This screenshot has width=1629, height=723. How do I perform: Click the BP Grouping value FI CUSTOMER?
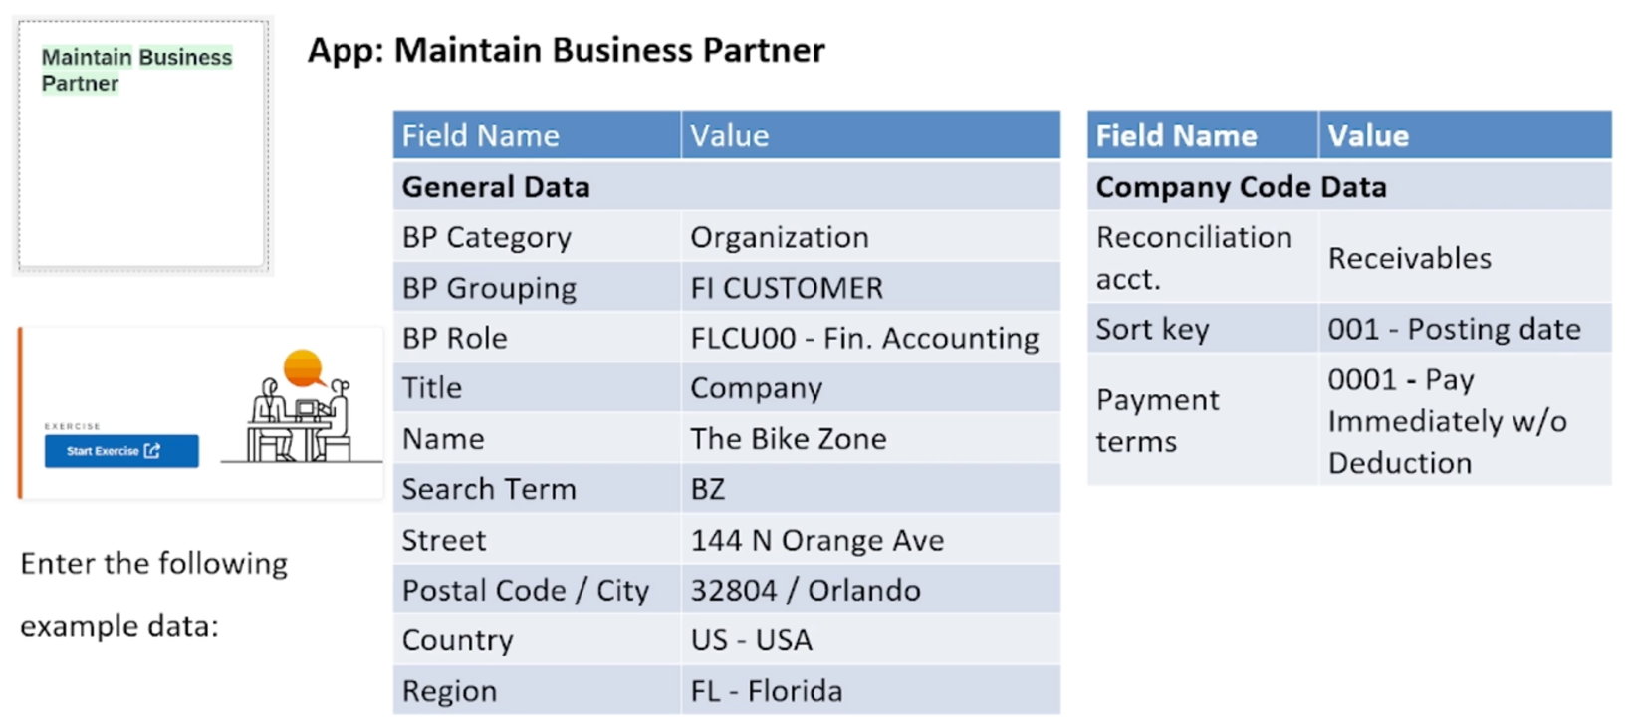coord(787,288)
